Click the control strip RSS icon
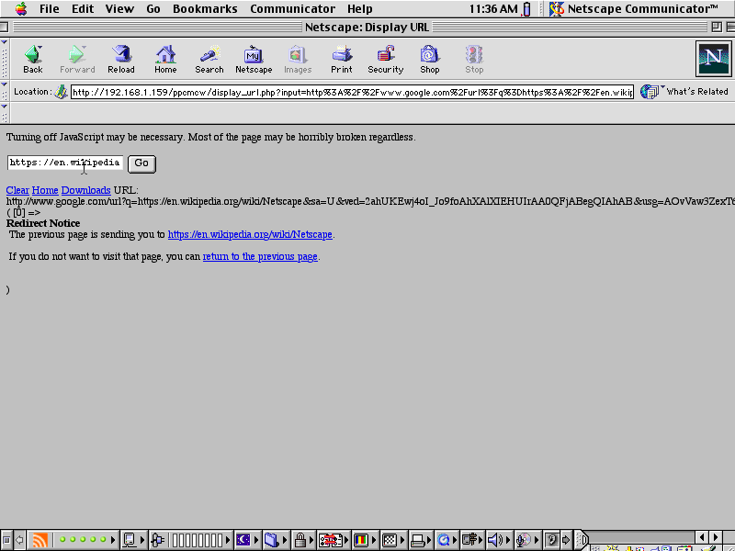The height and width of the screenshot is (551, 735). point(40,540)
